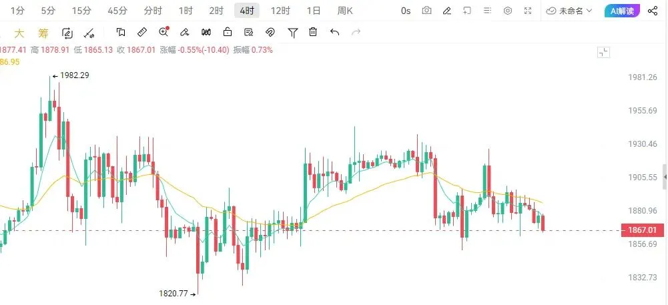Open chart settings hexagon icon
Viewport: 668px width, 305px height.
tap(508, 11)
